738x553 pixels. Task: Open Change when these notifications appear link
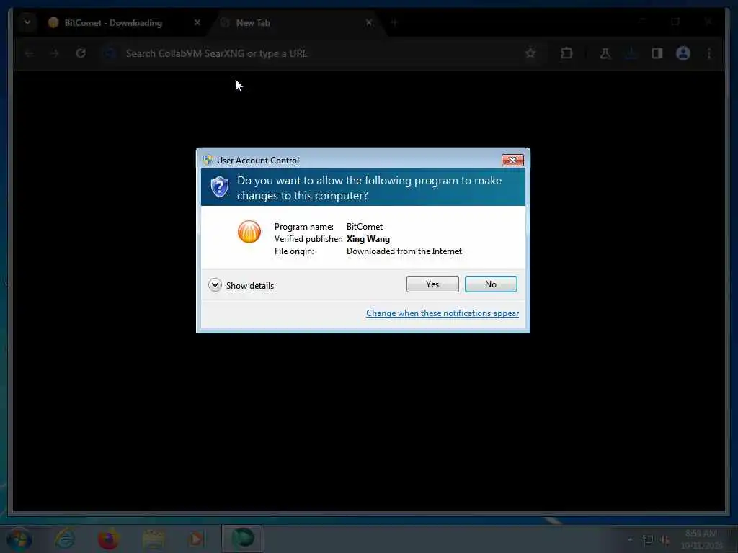pos(443,313)
